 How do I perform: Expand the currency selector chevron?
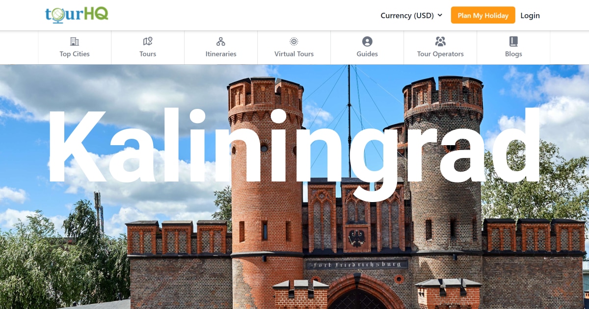(x=440, y=15)
